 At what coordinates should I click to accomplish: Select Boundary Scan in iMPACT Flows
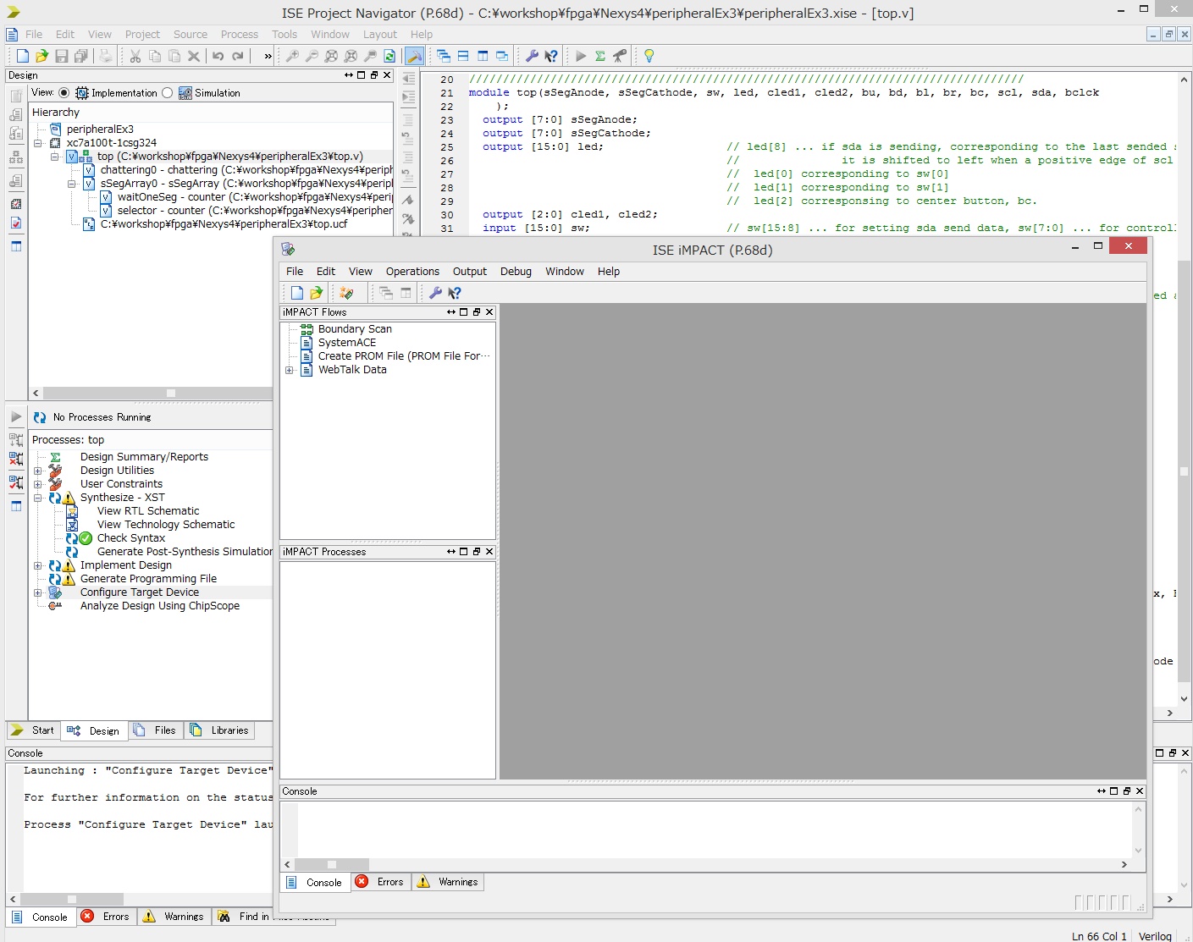[x=354, y=329]
